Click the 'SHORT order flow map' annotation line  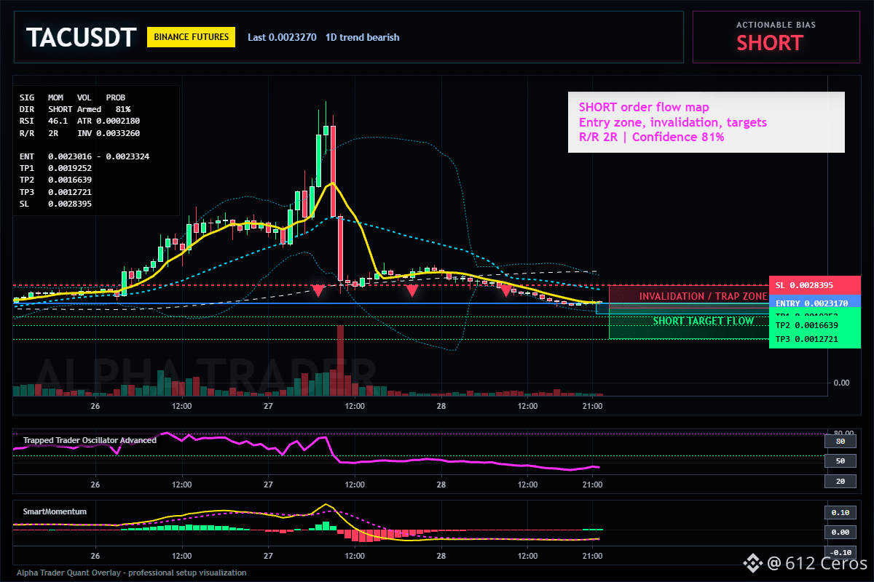[644, 108]
